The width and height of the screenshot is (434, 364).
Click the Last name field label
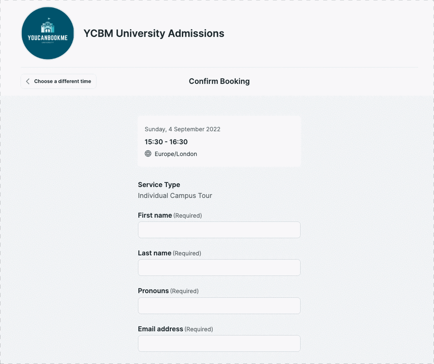(x=154, y=253)
